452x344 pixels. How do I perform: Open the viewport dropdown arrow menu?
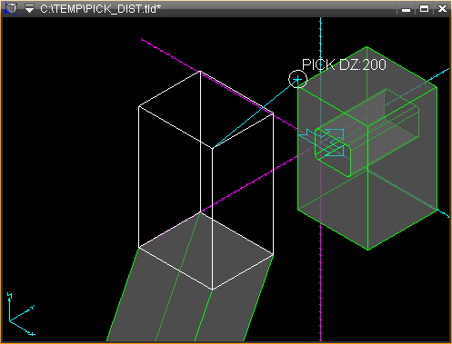(x=29, y=8)
